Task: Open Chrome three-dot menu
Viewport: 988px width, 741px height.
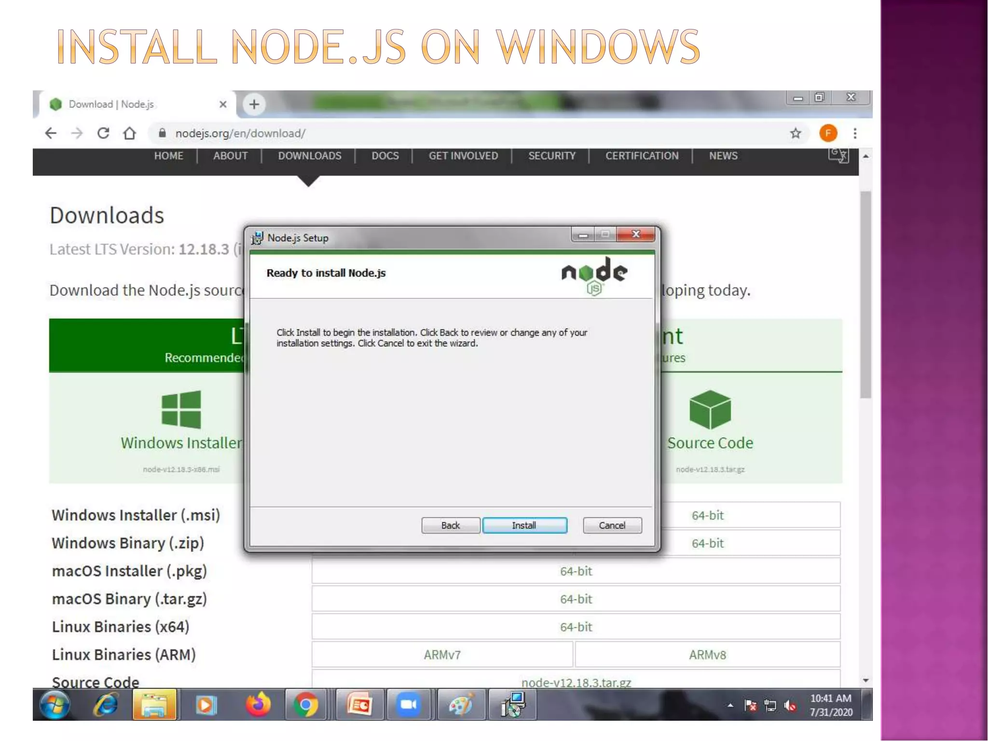Action: pos(855,133)
